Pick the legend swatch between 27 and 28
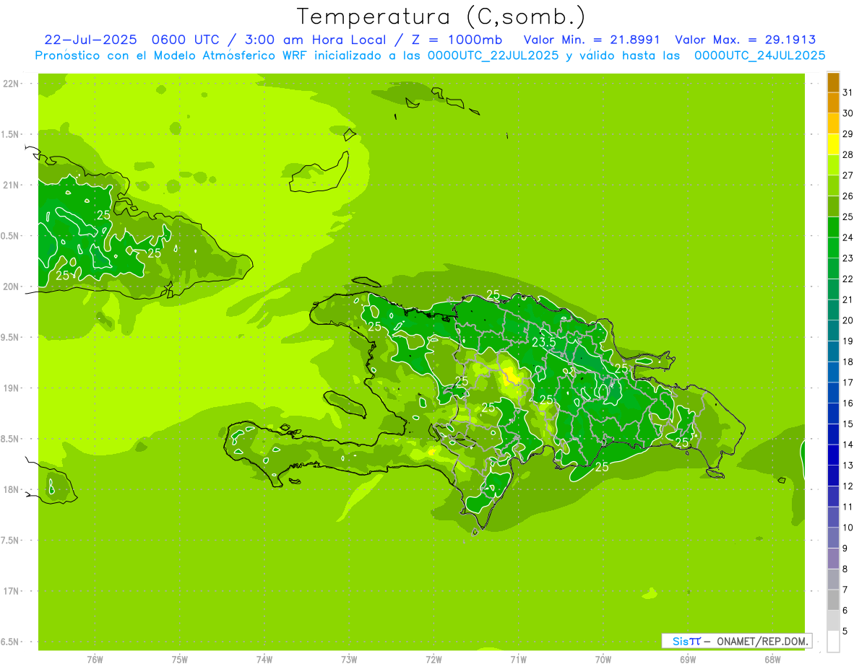Image resolution: width=867 pixels, height=669 pixels. pos(833,165)
